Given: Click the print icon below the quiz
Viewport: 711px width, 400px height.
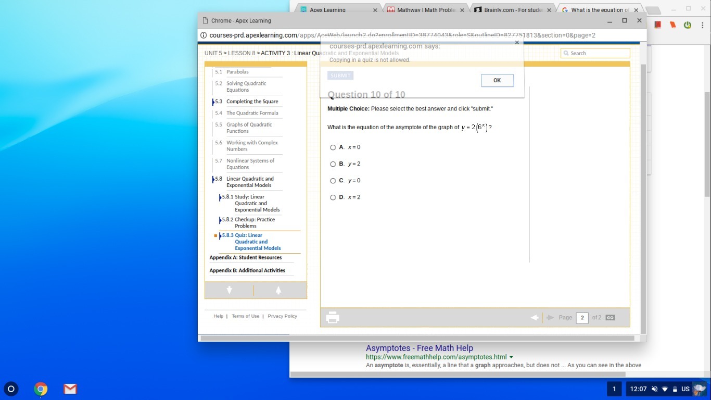Looking at the screenshot, I should tap(333, 317).
